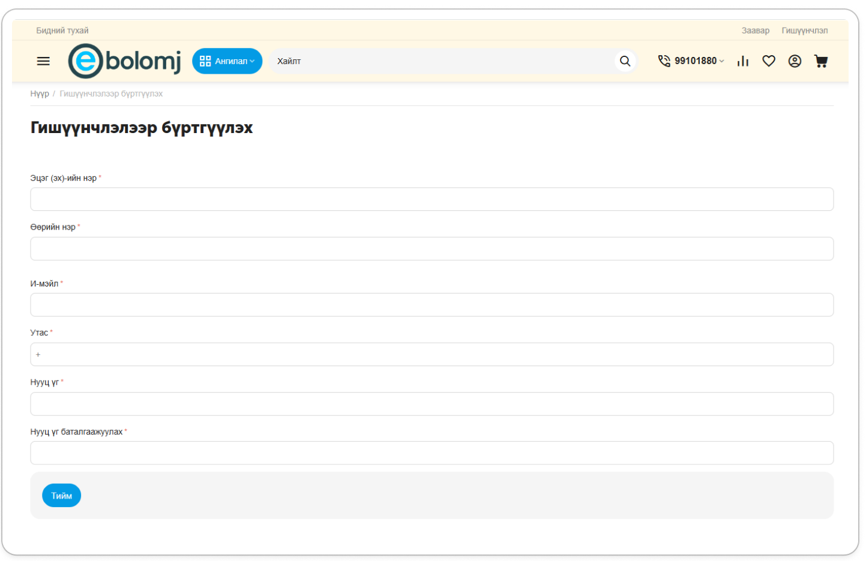Expand the Ангилал category dropdown
This screenshot has width=866, height=561.
(x=227, y=61)
